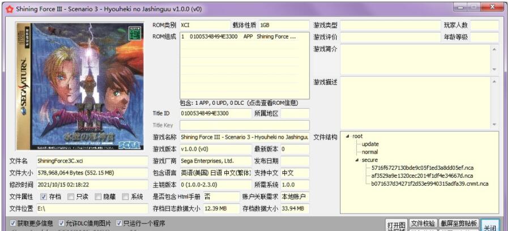
Task: Select the cnmt.nca file entry
Action: click(x=429, y=184)
